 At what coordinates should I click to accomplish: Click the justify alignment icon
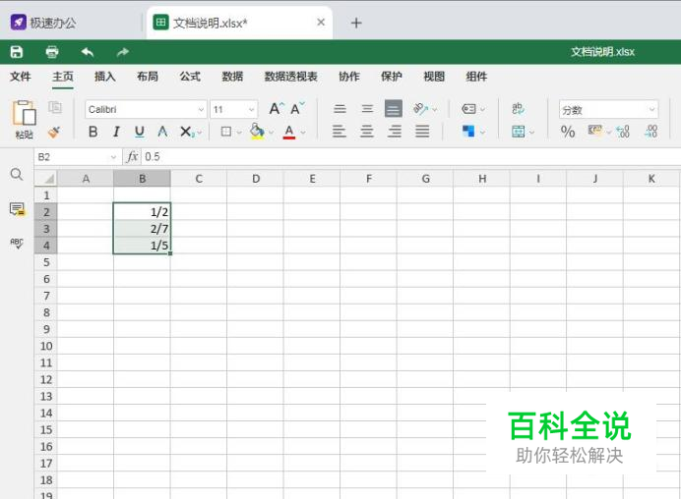[422, 131]
